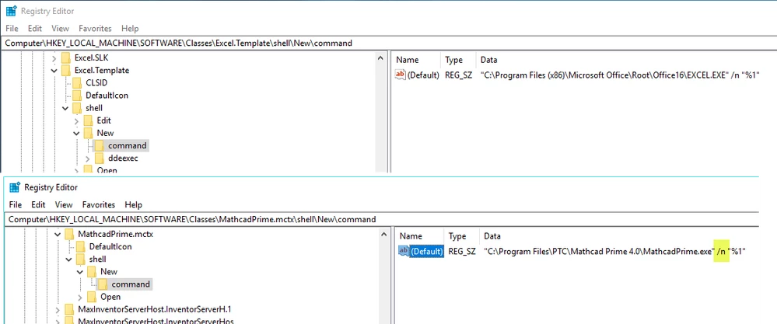This screenshot has width=777, height=324.
Task: Click MathcadPrime.exe command data string
Action: (x=615, y=251)
